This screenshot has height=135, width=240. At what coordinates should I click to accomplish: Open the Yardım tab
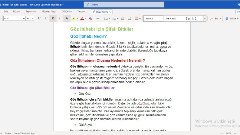click(x=81, y=12)
